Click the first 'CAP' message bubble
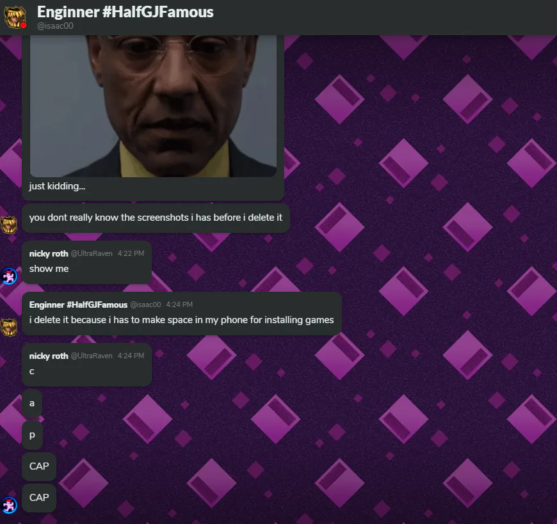This screenshot has width=557, height=524. (x=39, y=466)
